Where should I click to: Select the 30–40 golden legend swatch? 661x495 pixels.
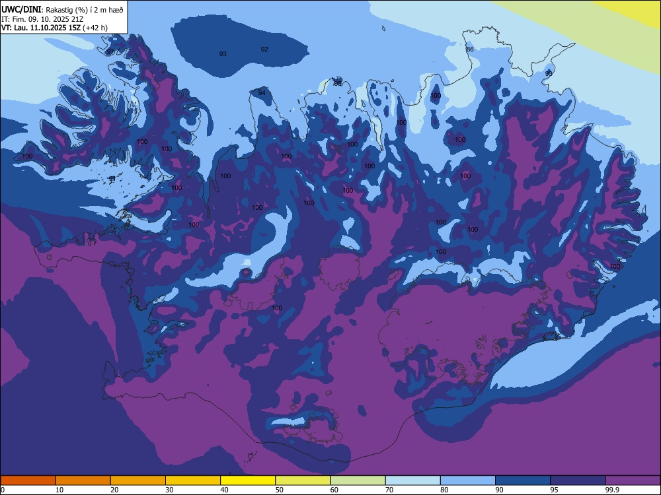tap(193, 480)
